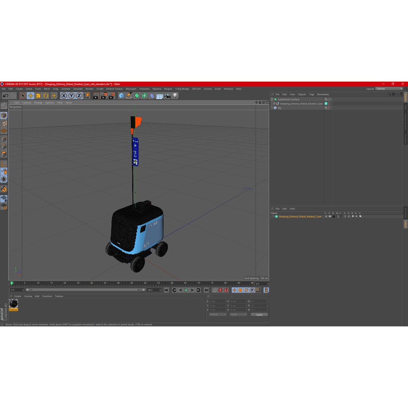Open the MoGraph menu
The image size is (408, 408).
pyautogui.click(x=131, y=89)
